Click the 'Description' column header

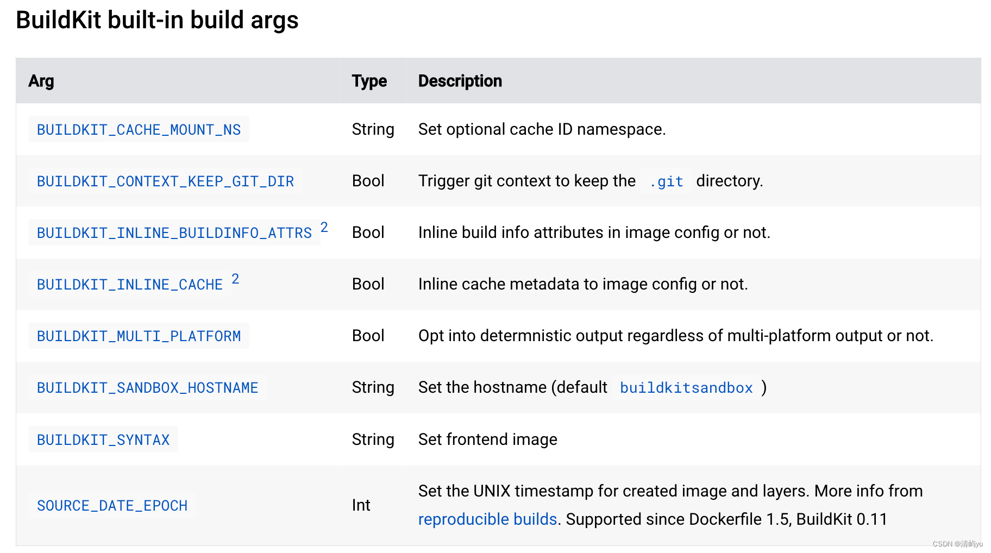[x=460, y=81]
